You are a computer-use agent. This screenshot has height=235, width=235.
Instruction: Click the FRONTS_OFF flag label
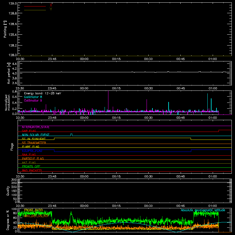click(x=31, y=167)
